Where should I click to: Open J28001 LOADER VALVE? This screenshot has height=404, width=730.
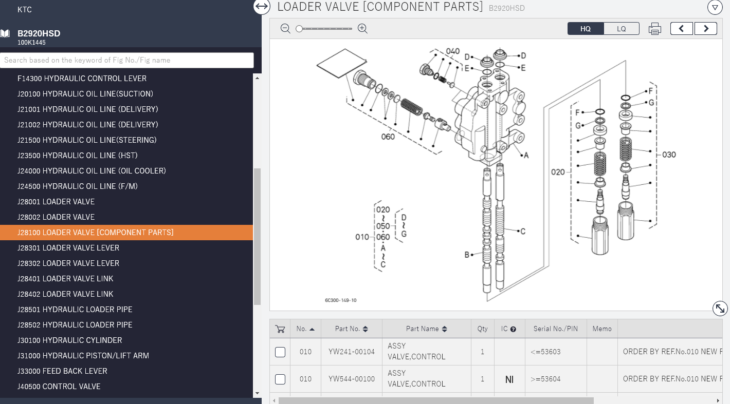(x=126, y=202)
